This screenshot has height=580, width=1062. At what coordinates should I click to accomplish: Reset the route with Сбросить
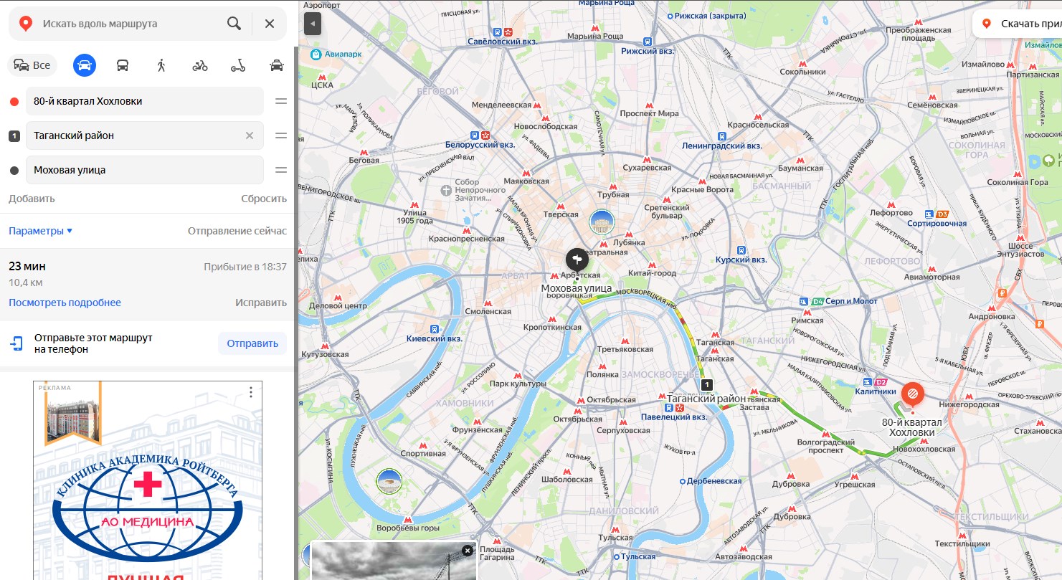click(264, 199)
